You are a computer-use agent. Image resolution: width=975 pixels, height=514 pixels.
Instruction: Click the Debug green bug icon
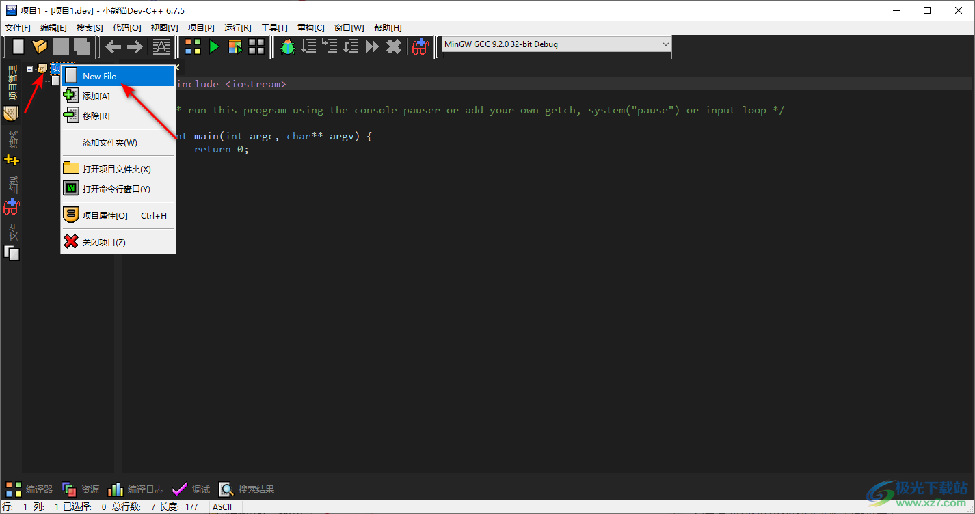(x=288, y=46)
